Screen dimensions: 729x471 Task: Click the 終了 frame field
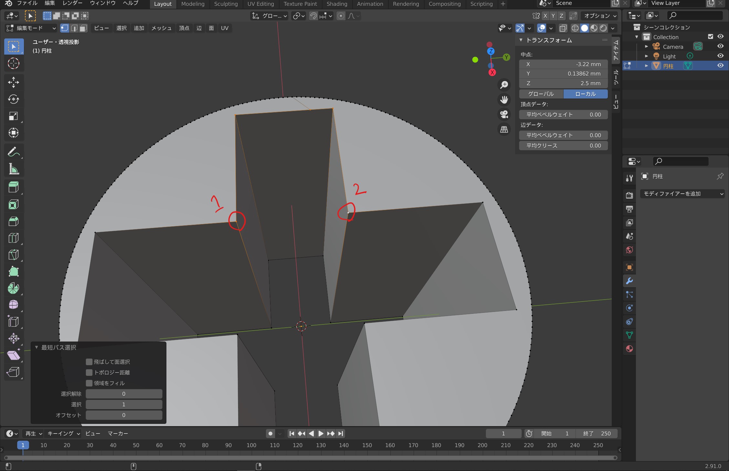tap(597, 433)
